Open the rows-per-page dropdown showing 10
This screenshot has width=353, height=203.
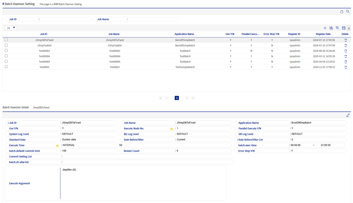[11, 28]
